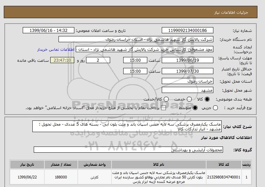Click the heading اطلاعات کالاهای مورد نیاز

226,138
